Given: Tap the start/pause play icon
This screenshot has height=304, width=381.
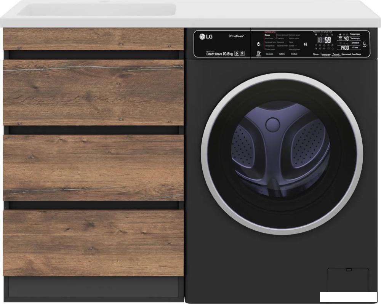Looking at the screenshot, I should (x=306, y=44).
